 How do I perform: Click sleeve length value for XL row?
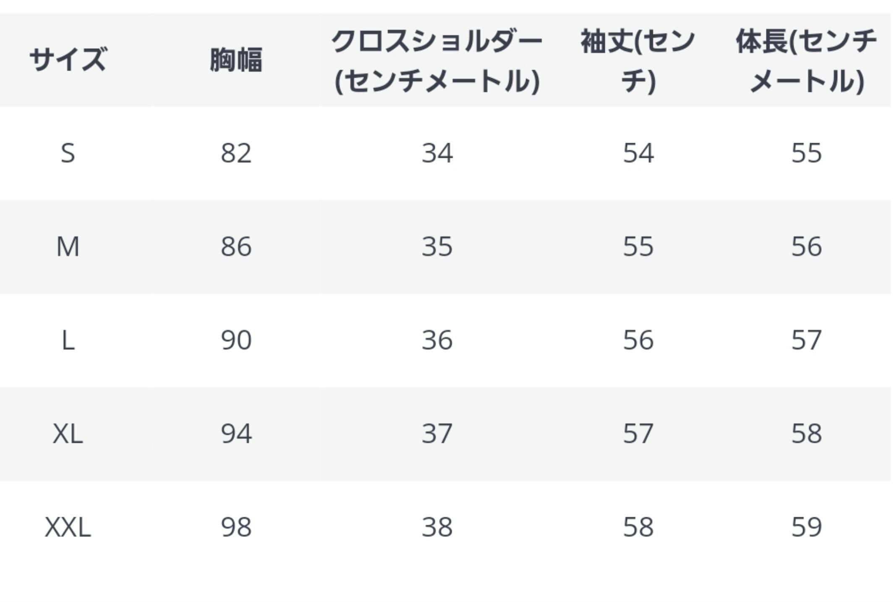pyautogui.click(x=638, y=434)
